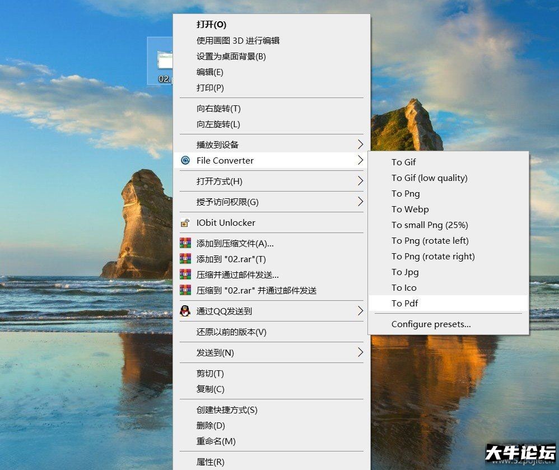Convert with To Gif option
This screenshot has width=559, height=470.
448,162
